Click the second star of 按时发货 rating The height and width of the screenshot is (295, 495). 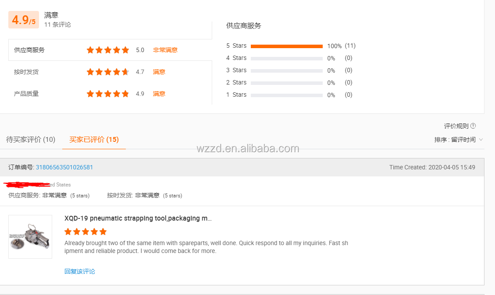tap(99, 71)
